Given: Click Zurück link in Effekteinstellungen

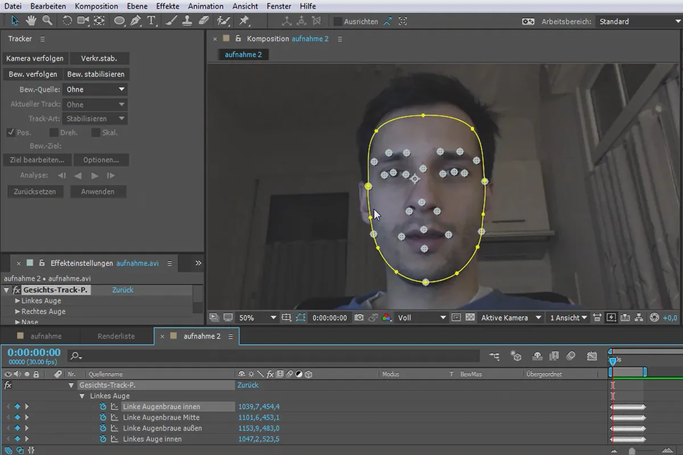Looking at the screenshot, I should point(122,290).
